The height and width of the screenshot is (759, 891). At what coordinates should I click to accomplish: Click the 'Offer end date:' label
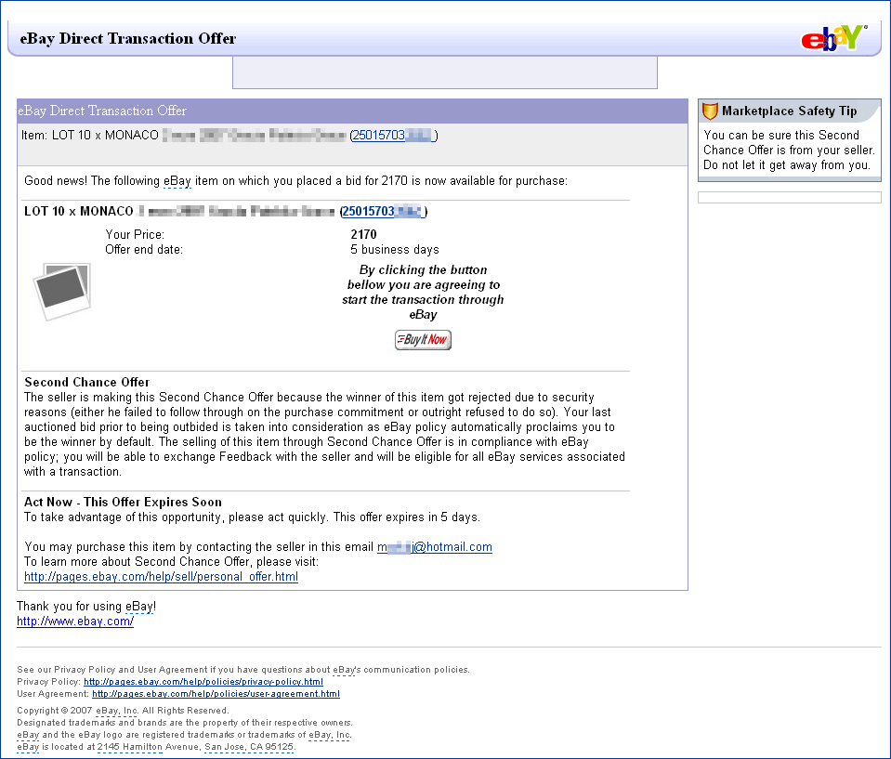click(x=144, y=249)
